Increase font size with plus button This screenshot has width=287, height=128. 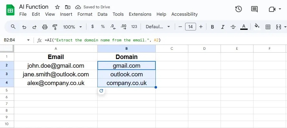201,27
